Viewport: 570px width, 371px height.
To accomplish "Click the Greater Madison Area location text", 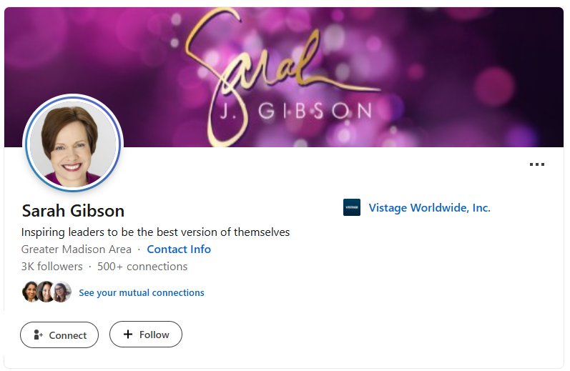I will (77, 249).
